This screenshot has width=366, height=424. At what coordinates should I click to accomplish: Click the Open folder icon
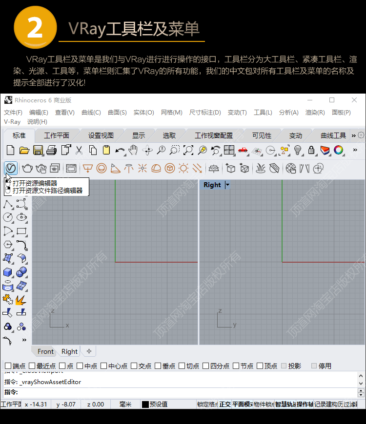[x=24, y=150]
